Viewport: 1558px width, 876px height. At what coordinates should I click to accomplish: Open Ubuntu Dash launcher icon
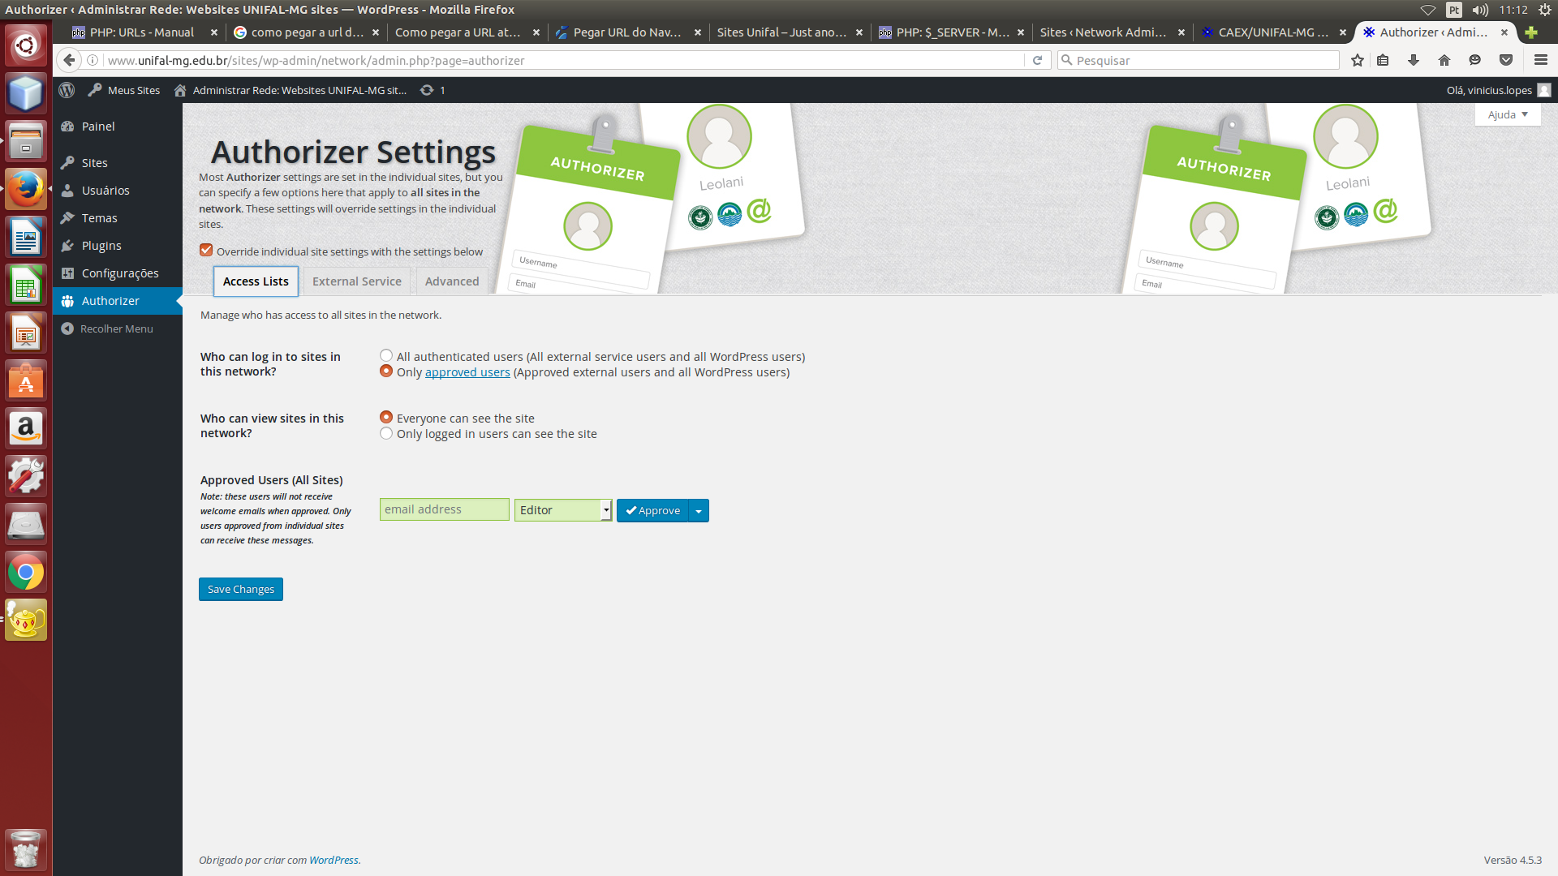click(x=26, y=45)
